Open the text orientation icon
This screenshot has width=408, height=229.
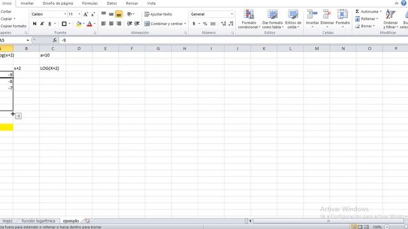pos(130,14)
